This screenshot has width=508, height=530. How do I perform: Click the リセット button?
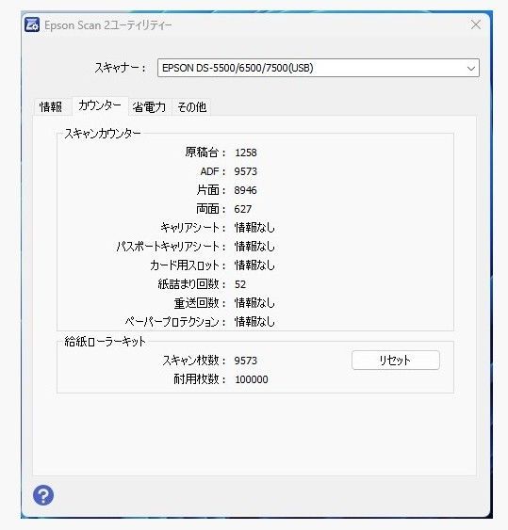(x=396, y=361)
